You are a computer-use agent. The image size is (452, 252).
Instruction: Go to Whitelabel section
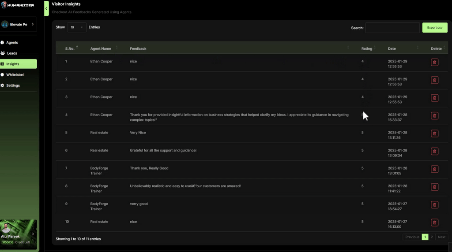tap(15, 75)
